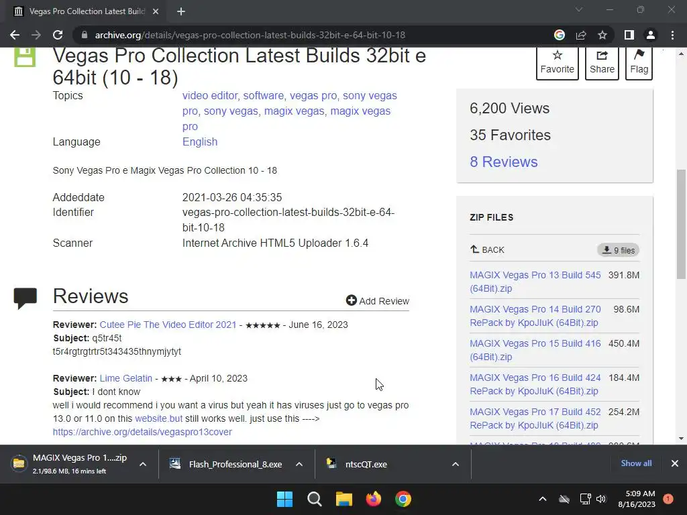Open the 'video editor' topic link
Screen dimensions: 687x515
tap(210, 95)
